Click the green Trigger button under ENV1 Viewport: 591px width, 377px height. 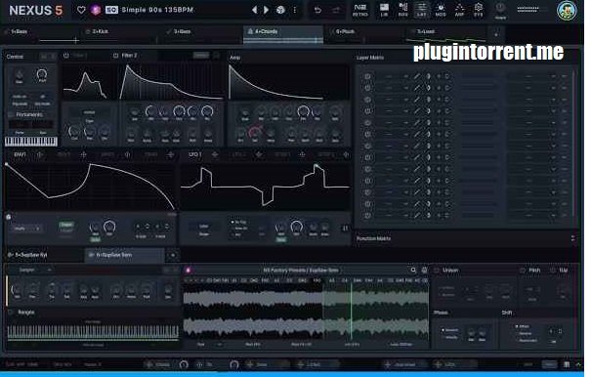point(66,225)
